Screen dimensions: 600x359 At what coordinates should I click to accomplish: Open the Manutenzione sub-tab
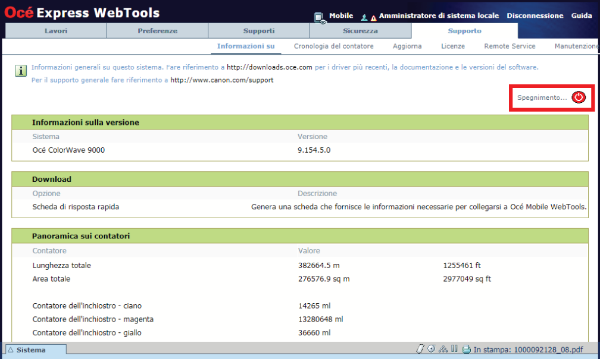click(576, 46)
